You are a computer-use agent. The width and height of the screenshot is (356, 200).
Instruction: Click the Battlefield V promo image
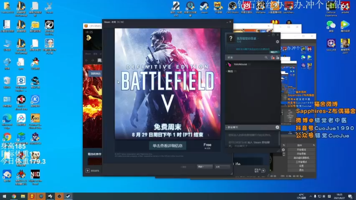pos(168,84)
